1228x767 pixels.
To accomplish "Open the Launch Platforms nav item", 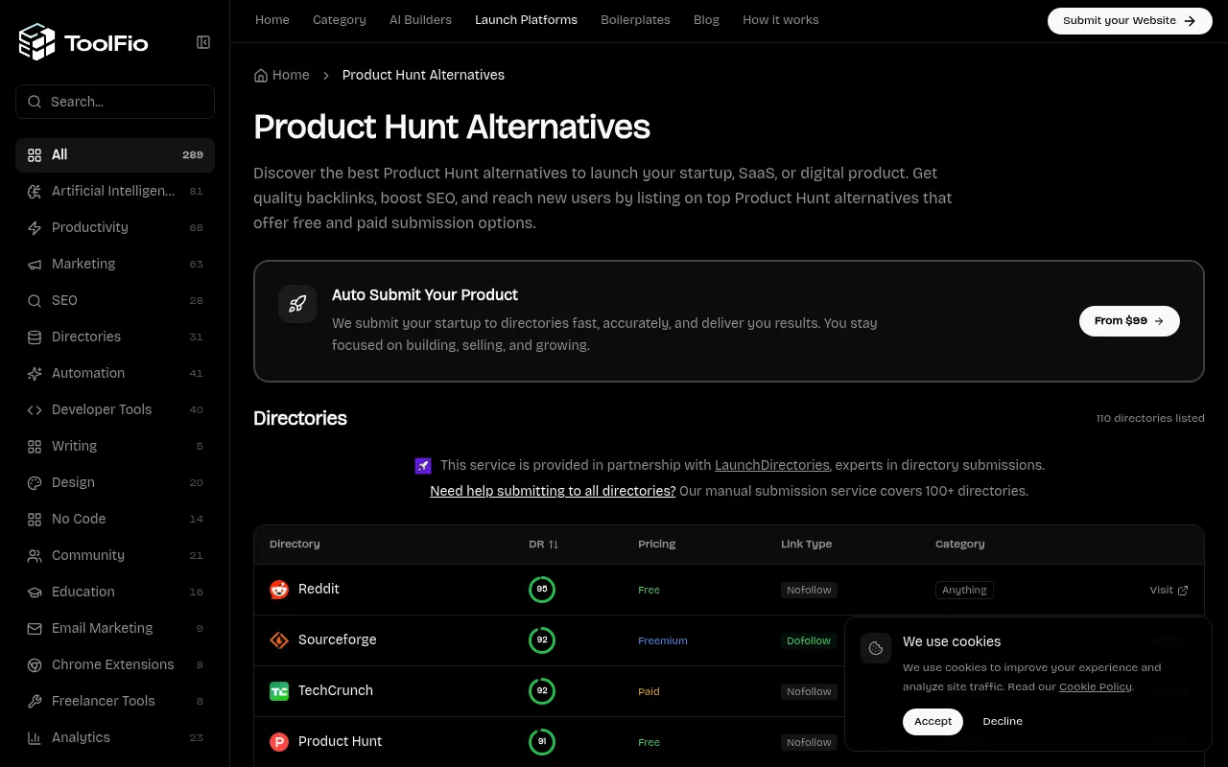I will pyautogui.click(x=526, y=20).
